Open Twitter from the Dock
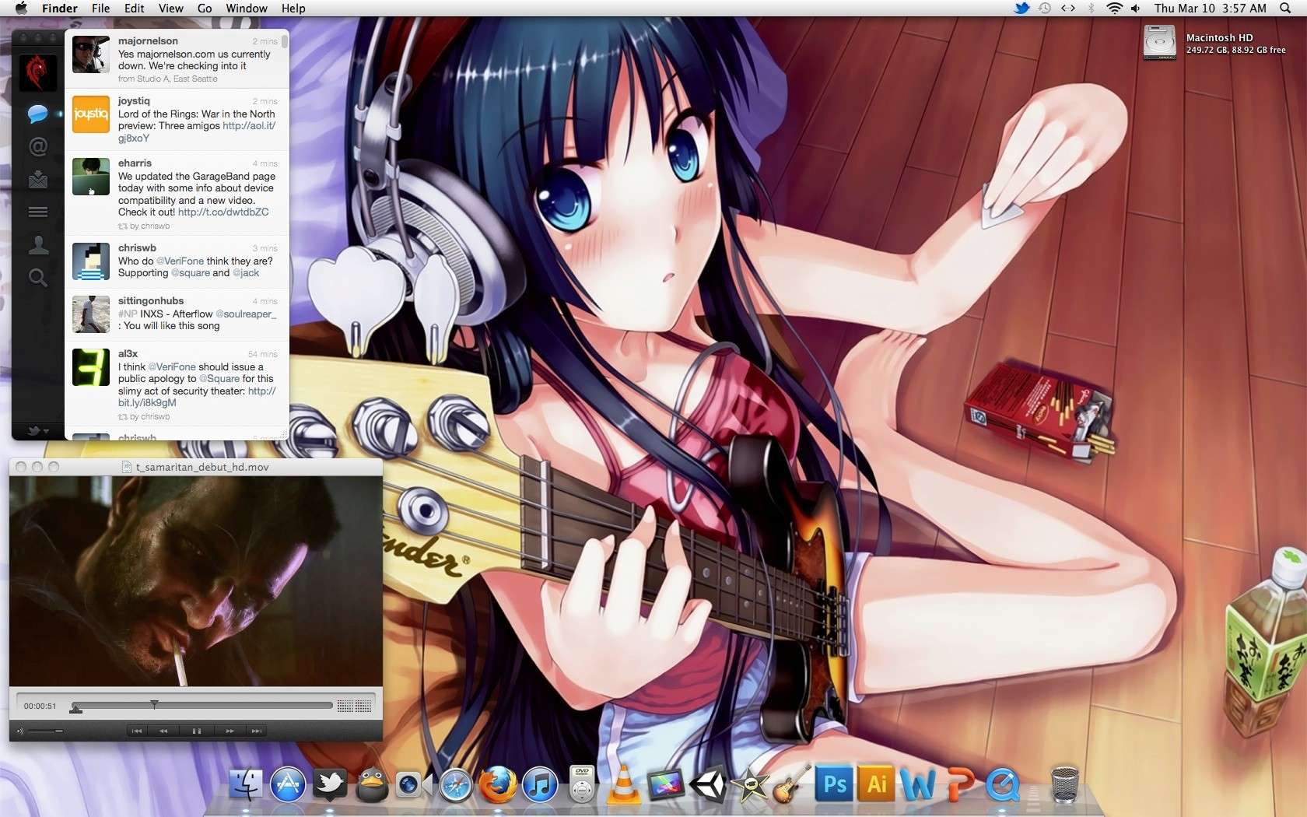The height and width of the screenshot is (817, 1307). pyautogui.click(x=330, y=784)
